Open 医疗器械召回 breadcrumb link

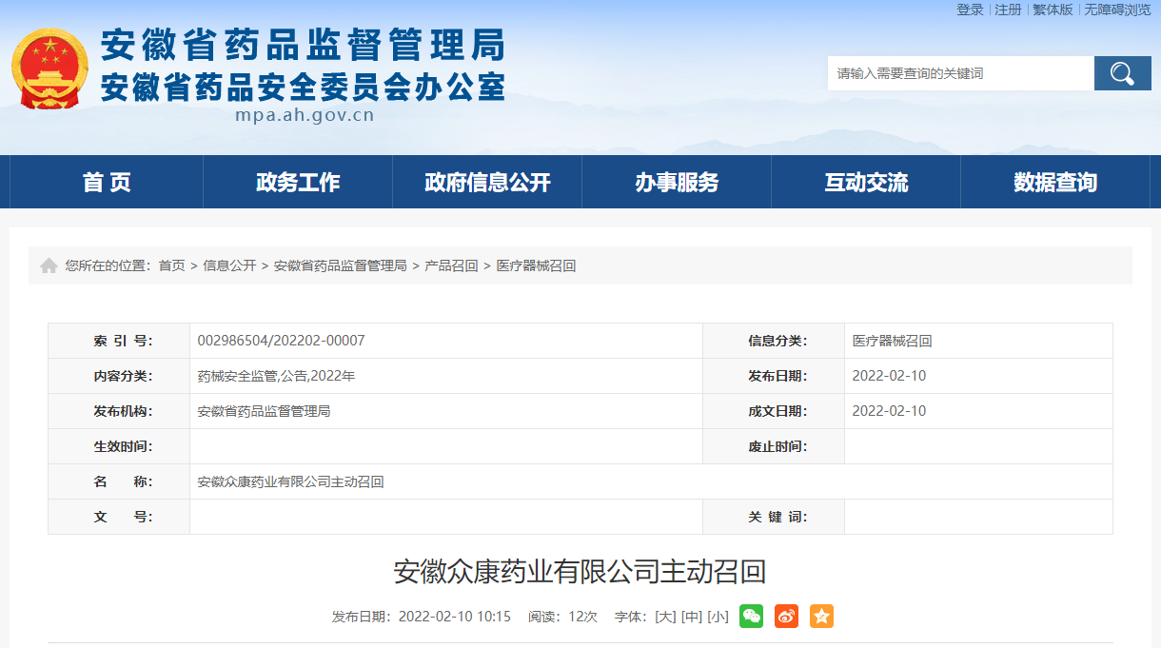pos(536,265)
